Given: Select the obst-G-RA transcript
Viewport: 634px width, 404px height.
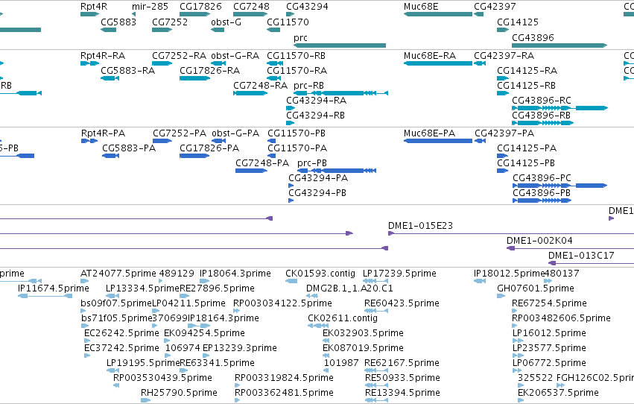Looking at the screenshot, I should [218, 63].
